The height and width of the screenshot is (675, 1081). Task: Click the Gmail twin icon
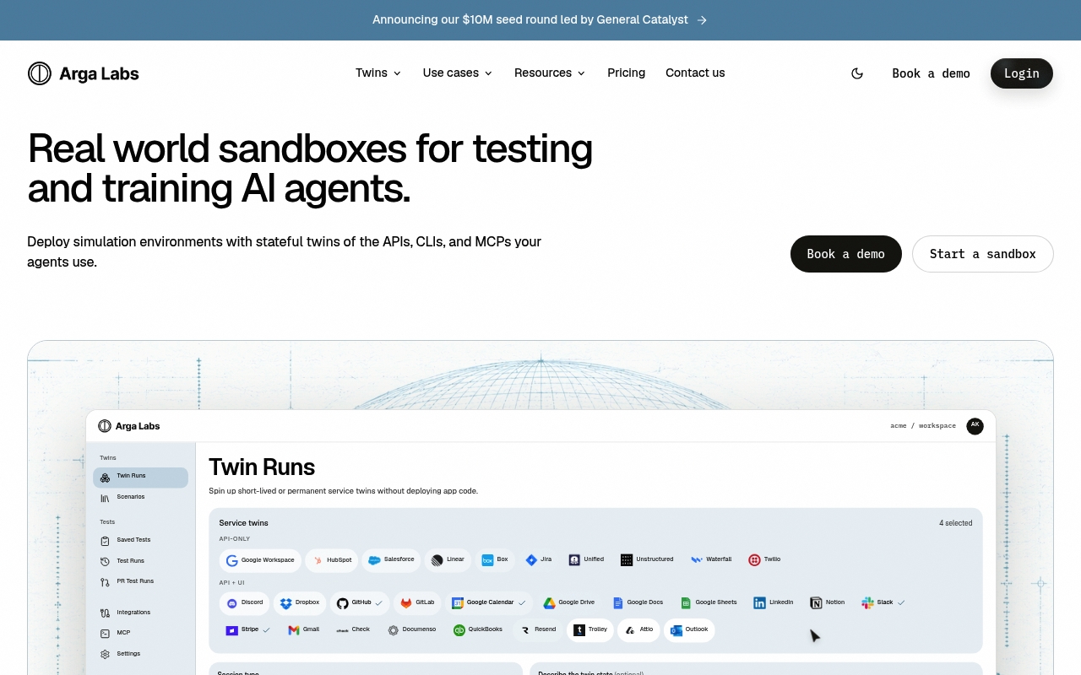point(294,630)
